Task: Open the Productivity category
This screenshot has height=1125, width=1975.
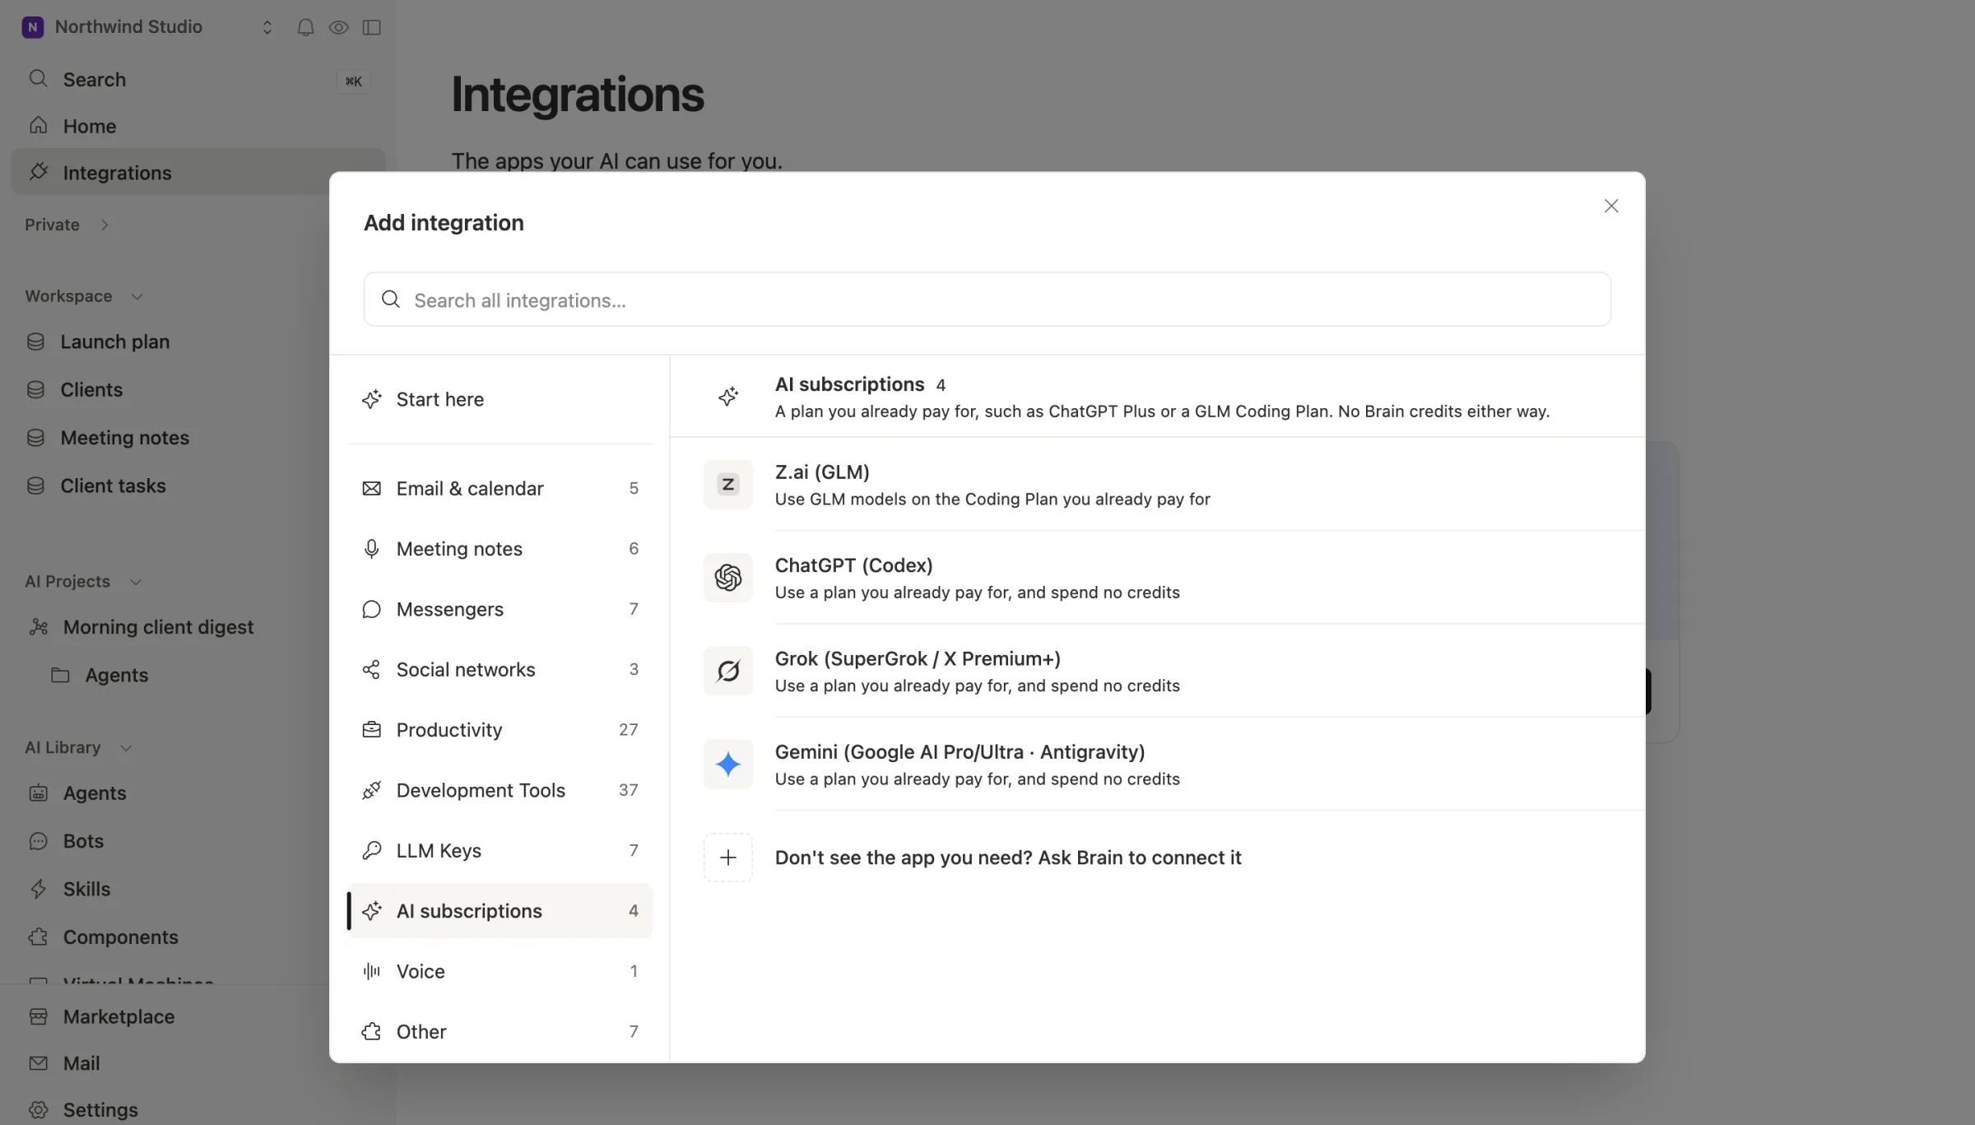Action: click(500, 730)
